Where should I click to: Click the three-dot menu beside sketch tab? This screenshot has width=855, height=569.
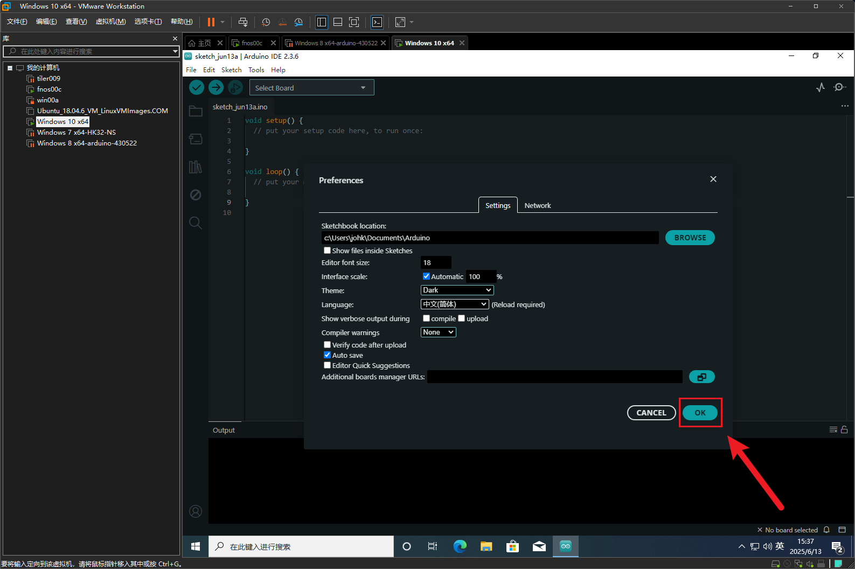tap(845, 106)
